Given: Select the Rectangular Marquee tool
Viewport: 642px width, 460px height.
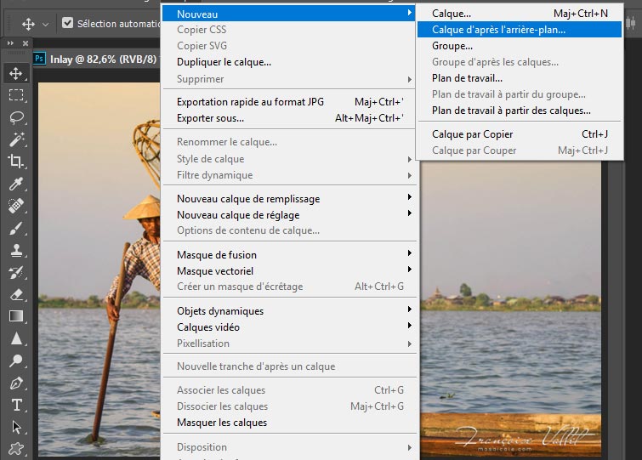Looking at the screenshot, I should (x=16, y=95).
